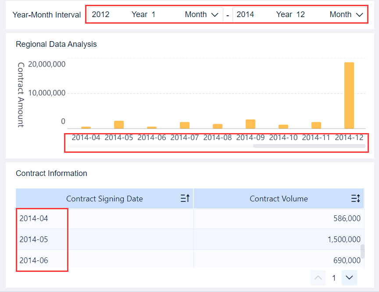Click the chart horizontal scrollbar thumb

309,146
